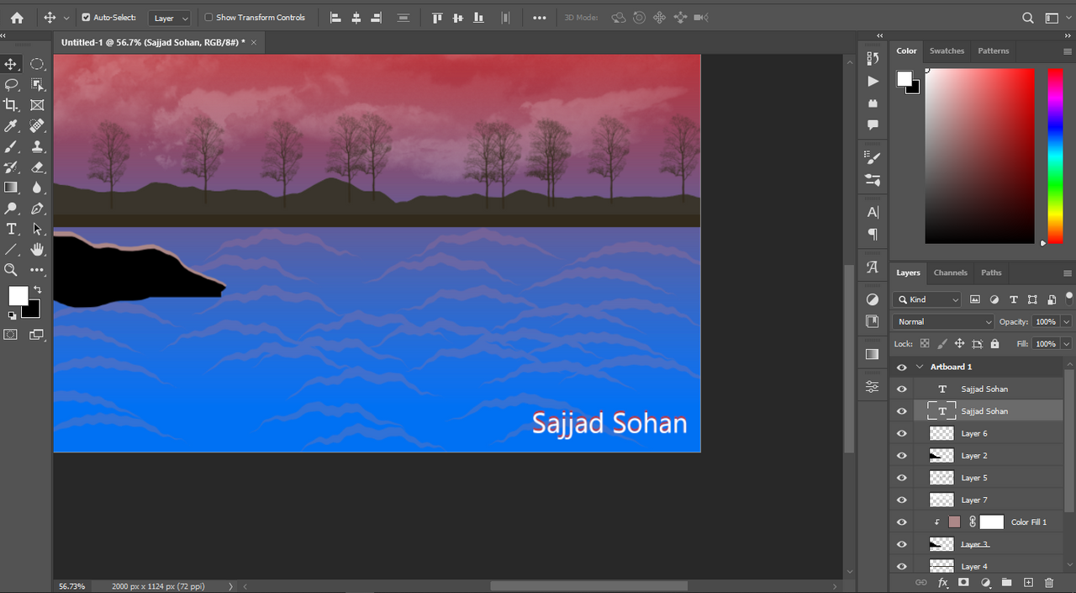
Task: Delete layer using trash icon
Action: [1048, 582]
